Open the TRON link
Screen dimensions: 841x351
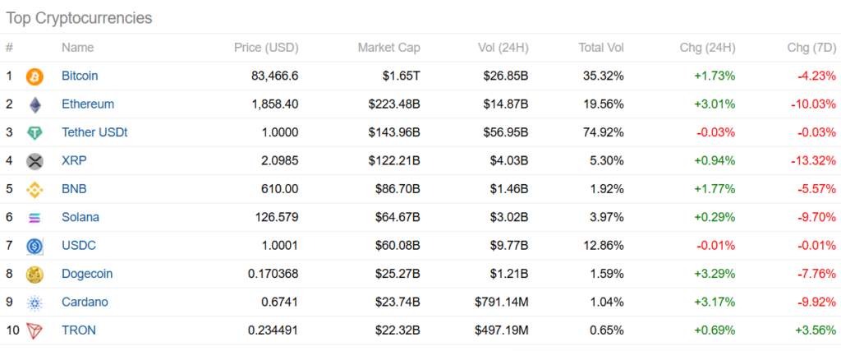[x=79, y=330]
